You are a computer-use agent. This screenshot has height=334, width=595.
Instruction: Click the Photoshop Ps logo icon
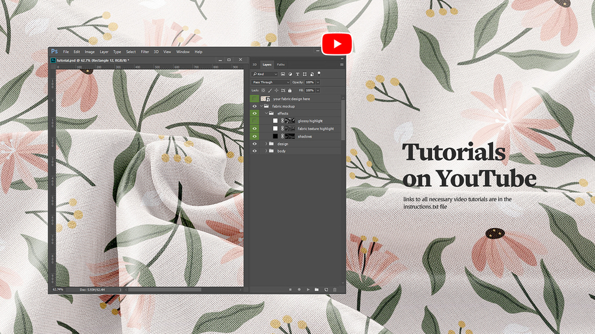click(x=54, y=51)
